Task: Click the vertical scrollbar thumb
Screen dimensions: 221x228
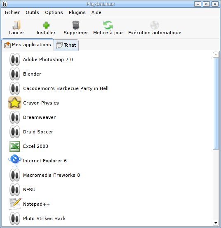Action: pyautogui.click(x=216, y=103)
